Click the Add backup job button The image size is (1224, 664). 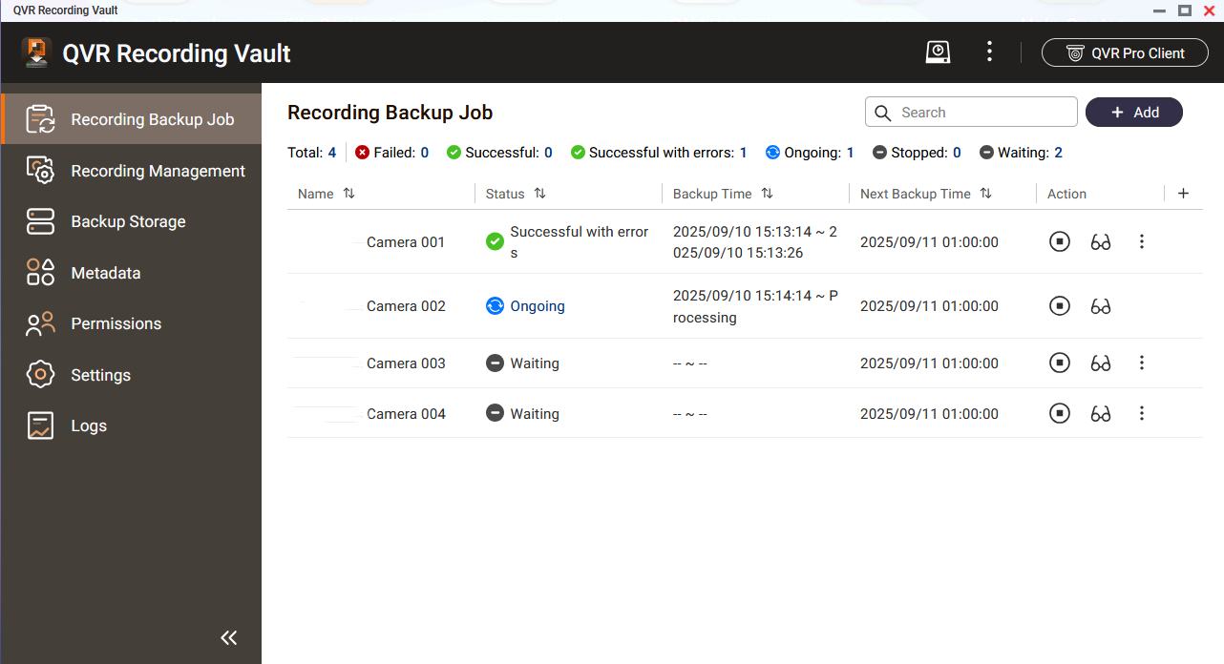(1134, 113)
